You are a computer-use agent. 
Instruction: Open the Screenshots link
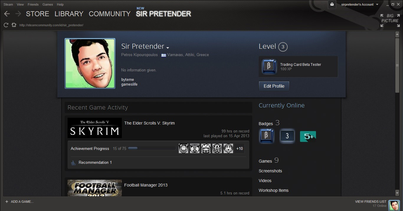pos(270,171)
